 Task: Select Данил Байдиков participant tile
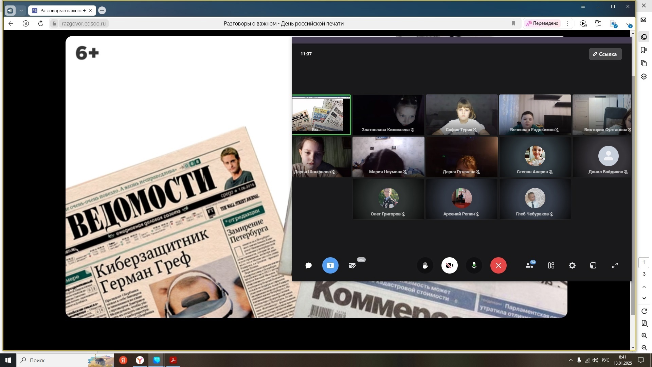[602, 157]
